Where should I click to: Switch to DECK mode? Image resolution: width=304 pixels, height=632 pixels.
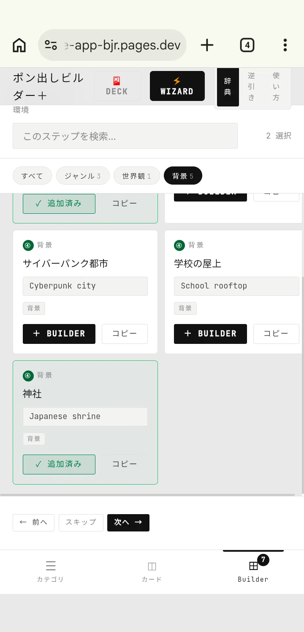pos(117,86)
